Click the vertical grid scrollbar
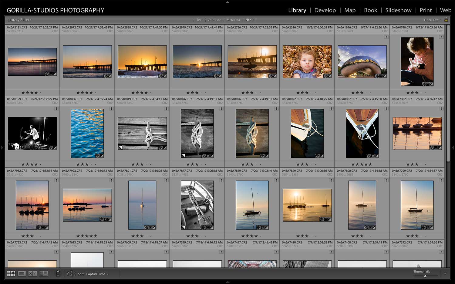455x284 pixels. (448, 93)
